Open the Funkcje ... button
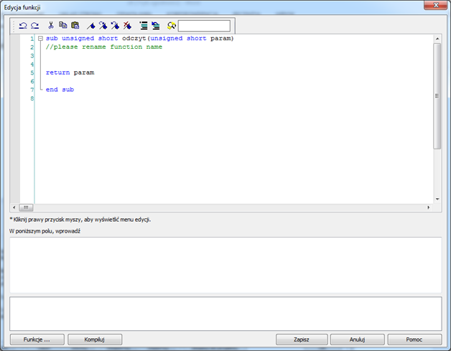This screenshot has width=451, height=351. [37, 340]
